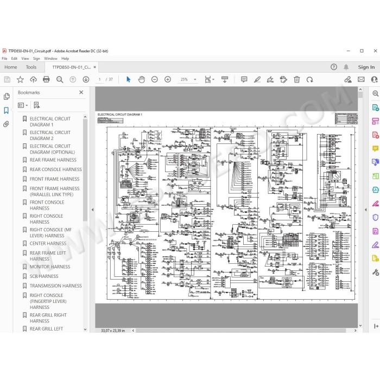Open the Attachments paperclip panel
Image resolution: width=380 pixels, height=380 pixels.
tap(7, 124)
